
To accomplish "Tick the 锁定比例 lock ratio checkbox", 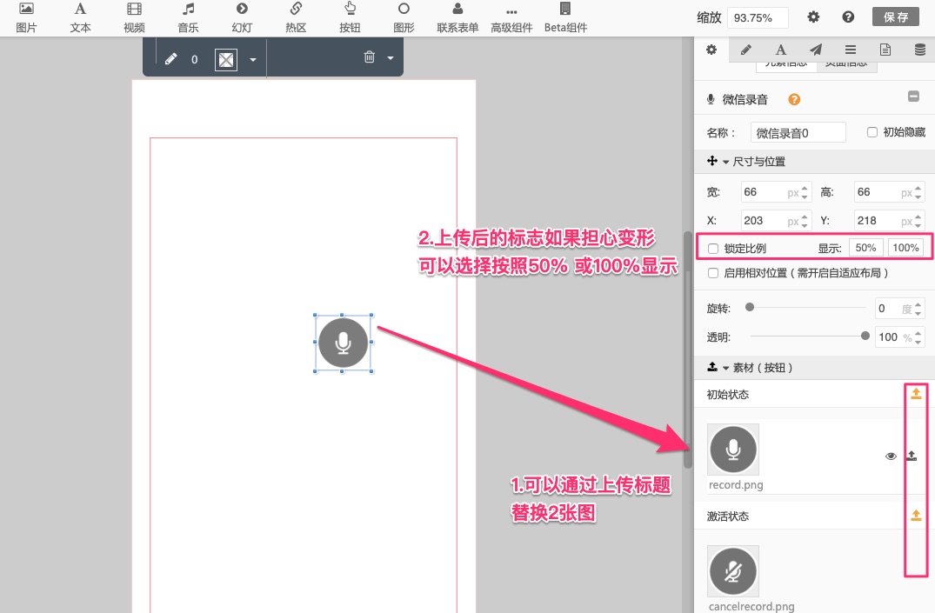I will (713, 249).
